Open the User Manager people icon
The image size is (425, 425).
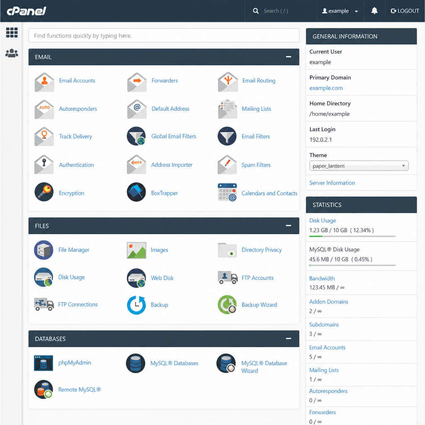[12, 53]
